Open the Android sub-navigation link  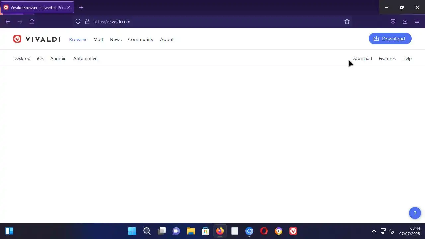(x=58, y=58)
